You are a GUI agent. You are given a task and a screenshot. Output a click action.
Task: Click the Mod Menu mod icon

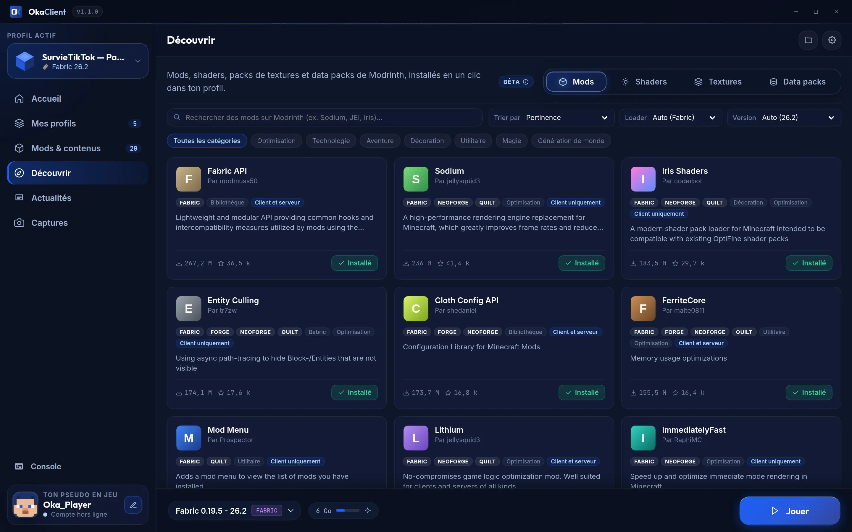(189, 438)
